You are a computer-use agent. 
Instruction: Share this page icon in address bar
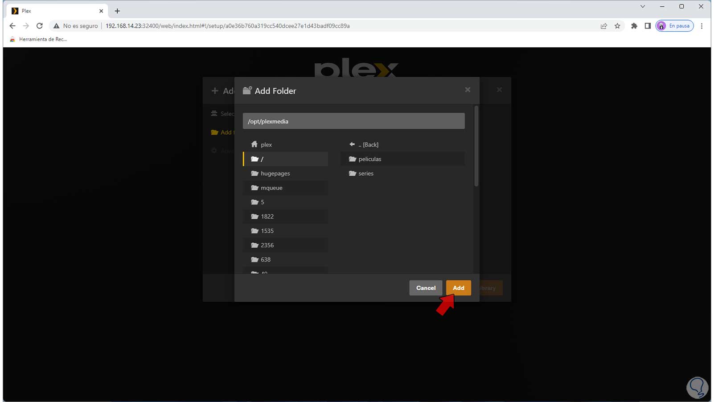click(x=604, y=26)
